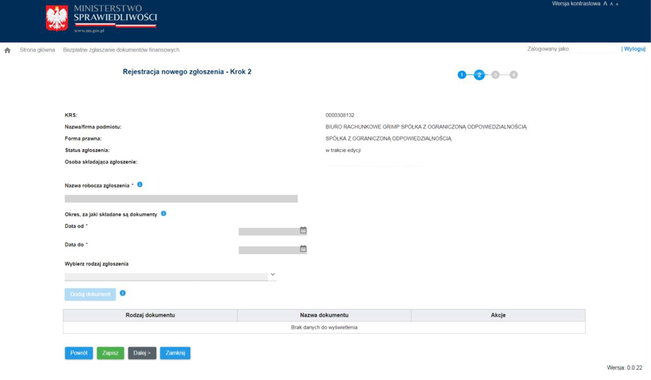
Task: Click the BIURO RACHUNKOWE GRIMP company name
Action: pyautogui.click(x=426, y=127)
